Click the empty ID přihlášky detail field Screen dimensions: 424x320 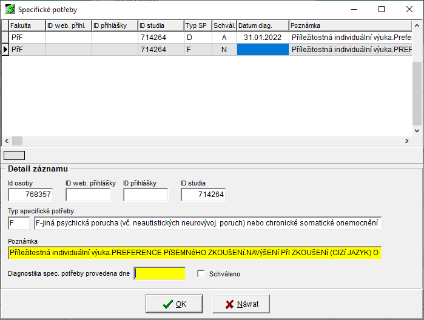146,195
